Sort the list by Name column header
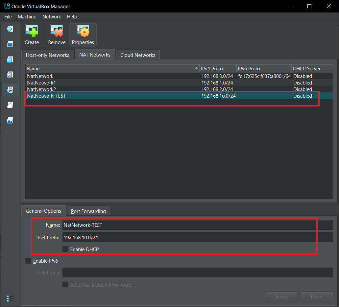Viewport: 339px width, 307px height. coord(112,68)
